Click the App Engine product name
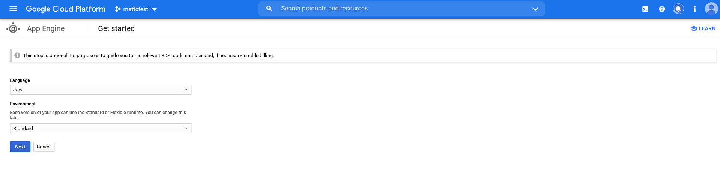 [46, 28]
